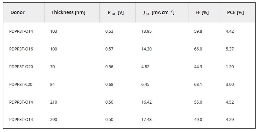The image size is (259, 132).
Task: Click the PCE value 1.20
Action: [x=230, y=67]
